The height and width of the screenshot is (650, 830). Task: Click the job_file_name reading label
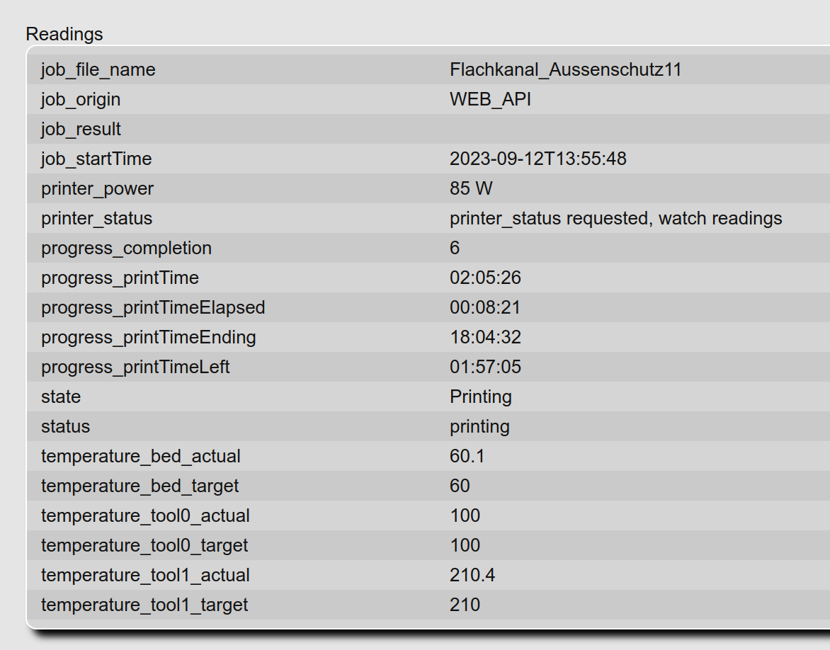click(98, 70)
